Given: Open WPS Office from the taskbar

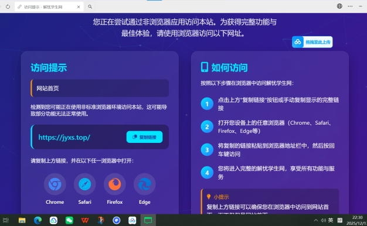Looking at the screenshot, I should click(x=85, y=220).
